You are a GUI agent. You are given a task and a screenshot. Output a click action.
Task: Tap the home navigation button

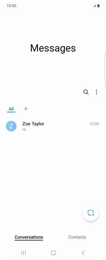[53, 253]
